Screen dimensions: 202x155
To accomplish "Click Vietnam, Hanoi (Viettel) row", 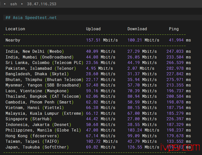I will (98, 107).
